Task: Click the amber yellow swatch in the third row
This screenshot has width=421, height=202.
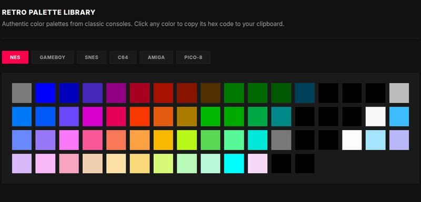Action: [163, 140]
